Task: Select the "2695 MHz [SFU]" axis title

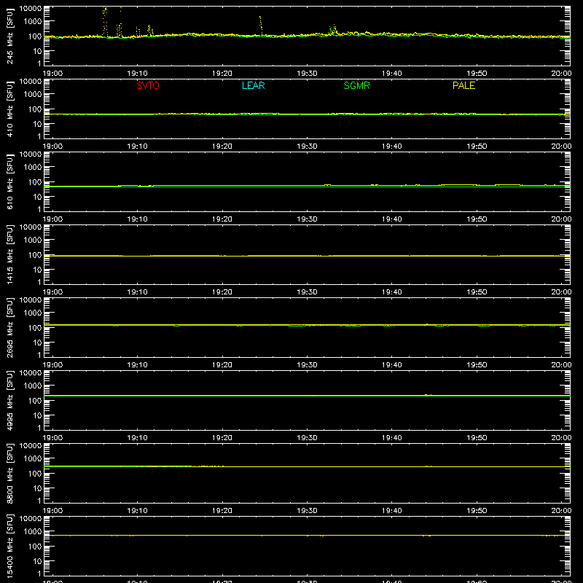Action: point(9,327)
